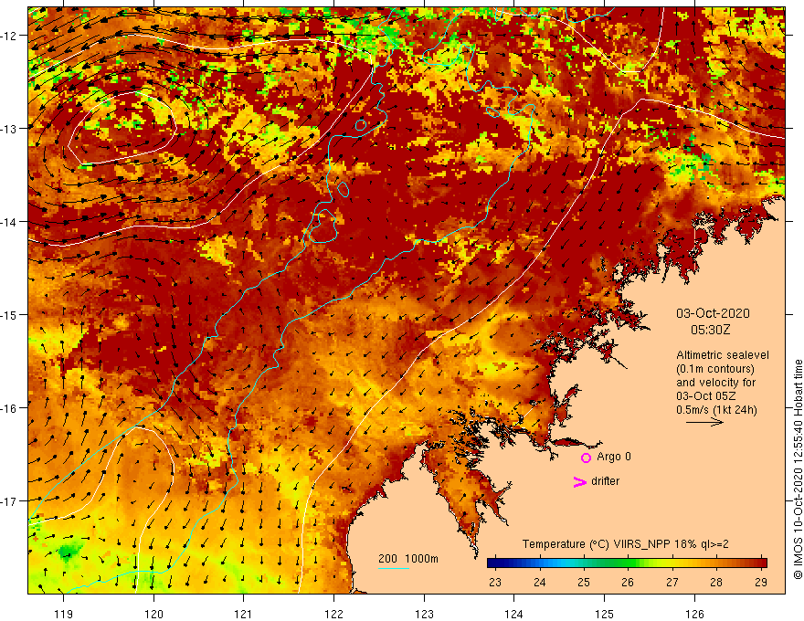Click the date text 03-Oct-2020
The width and height of the screenshot is (804, 621).
click(x=713, y=313)
